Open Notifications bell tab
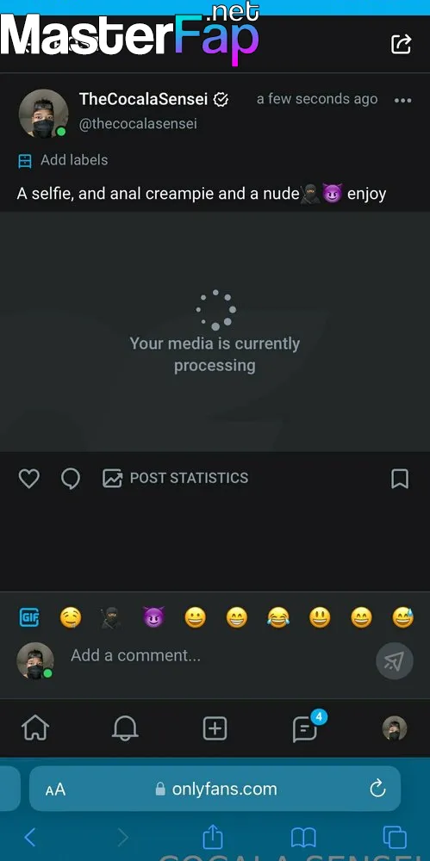The height and width of the screenshot is (861, 430). tap(125, 728)
